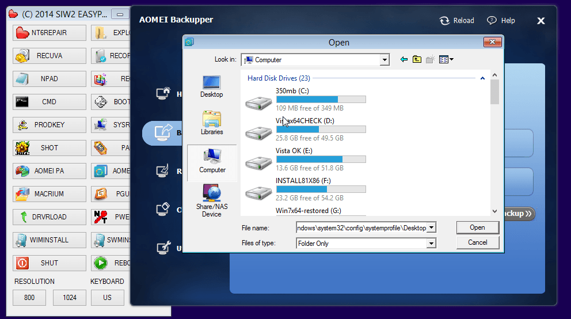Select Backup tab in AOMEI sidebar

(x=163, y=133)
